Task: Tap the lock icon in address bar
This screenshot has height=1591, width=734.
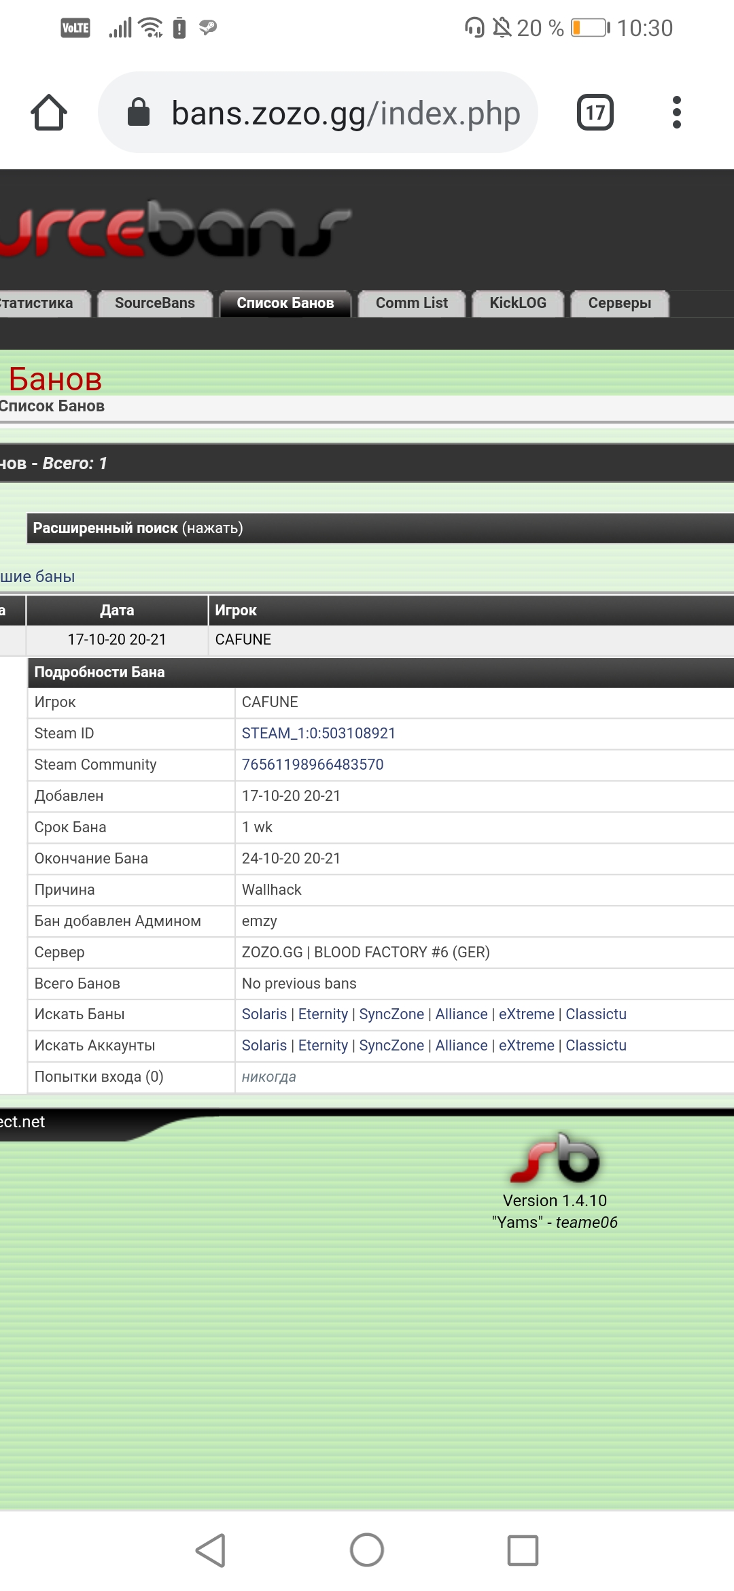Action: click(x=139, y=112)
